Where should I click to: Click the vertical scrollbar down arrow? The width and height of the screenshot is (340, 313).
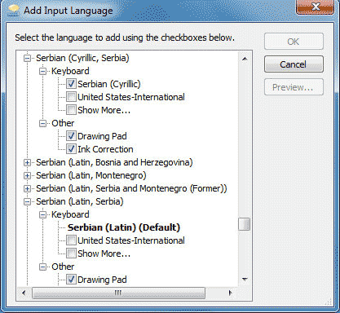pos(245,279)
